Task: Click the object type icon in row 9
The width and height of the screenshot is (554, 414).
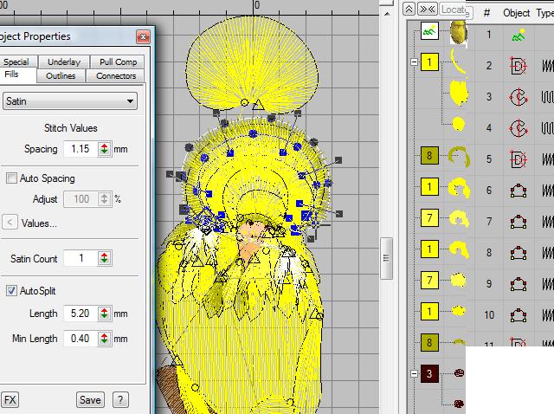Action: 517,283
